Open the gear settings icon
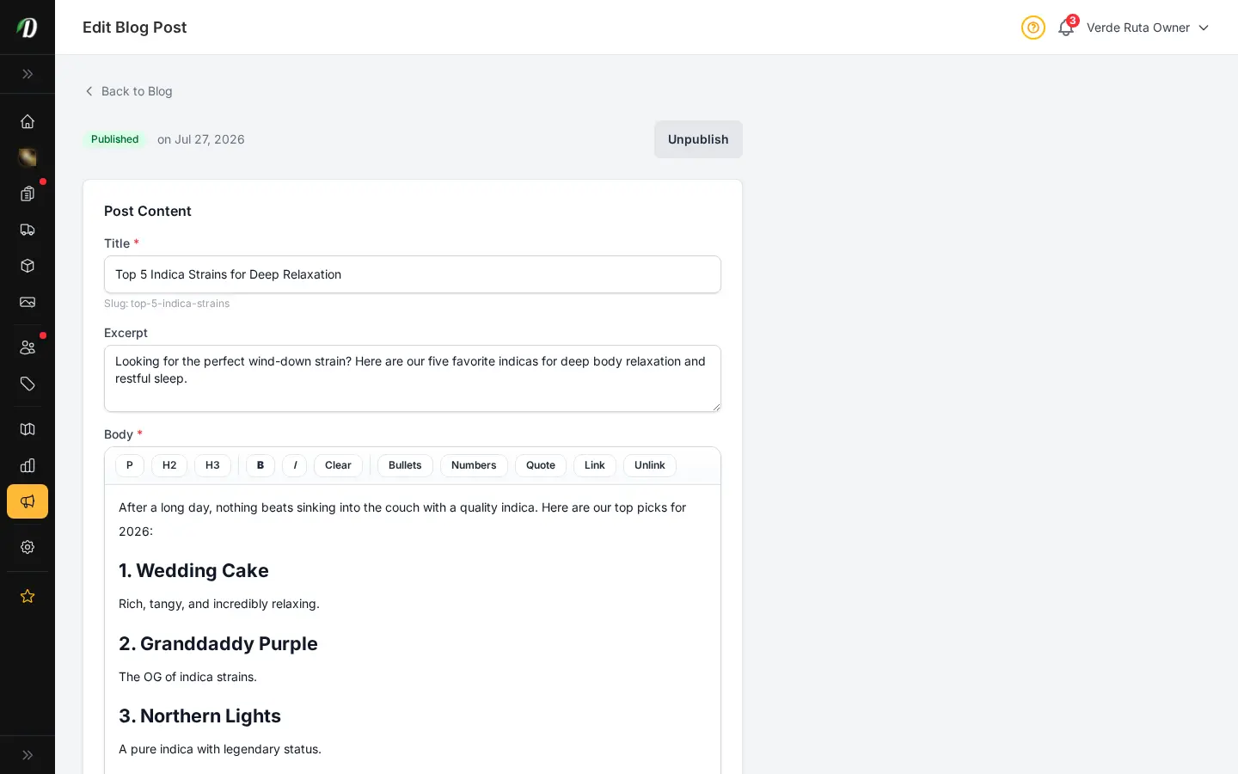 28,547
